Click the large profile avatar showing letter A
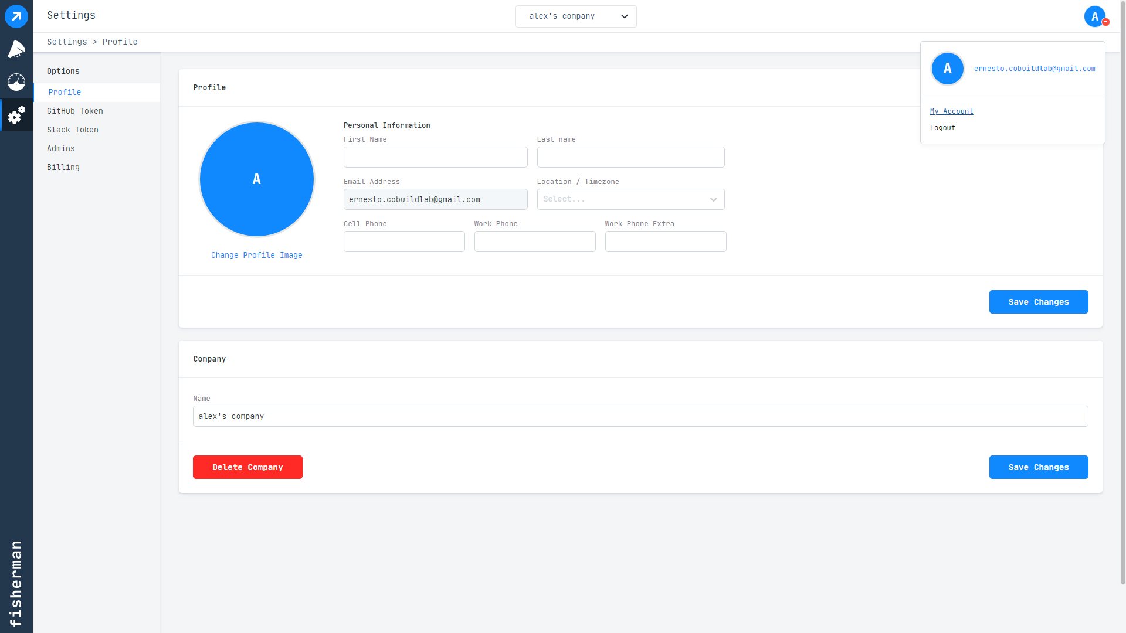Image resolution: width=1126 pixels, height=633 pixels. point(256,179)
